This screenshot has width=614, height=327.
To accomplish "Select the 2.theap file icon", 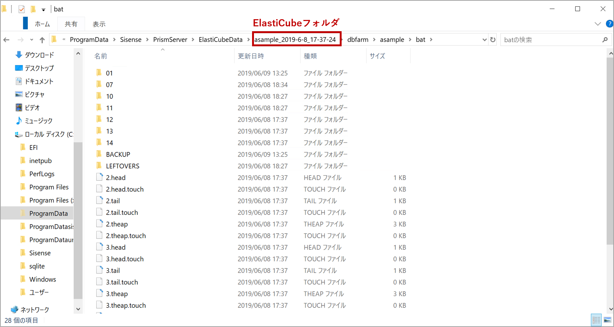I will coord(99,224).
